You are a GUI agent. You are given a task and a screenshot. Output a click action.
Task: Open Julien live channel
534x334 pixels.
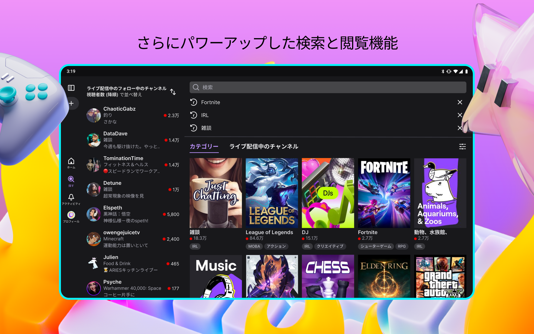(133, 264)
